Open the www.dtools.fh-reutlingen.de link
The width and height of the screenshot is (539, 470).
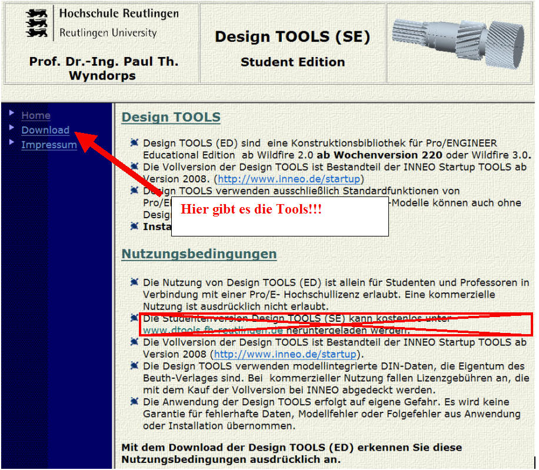pyautogui.click(x=213, y=331)
